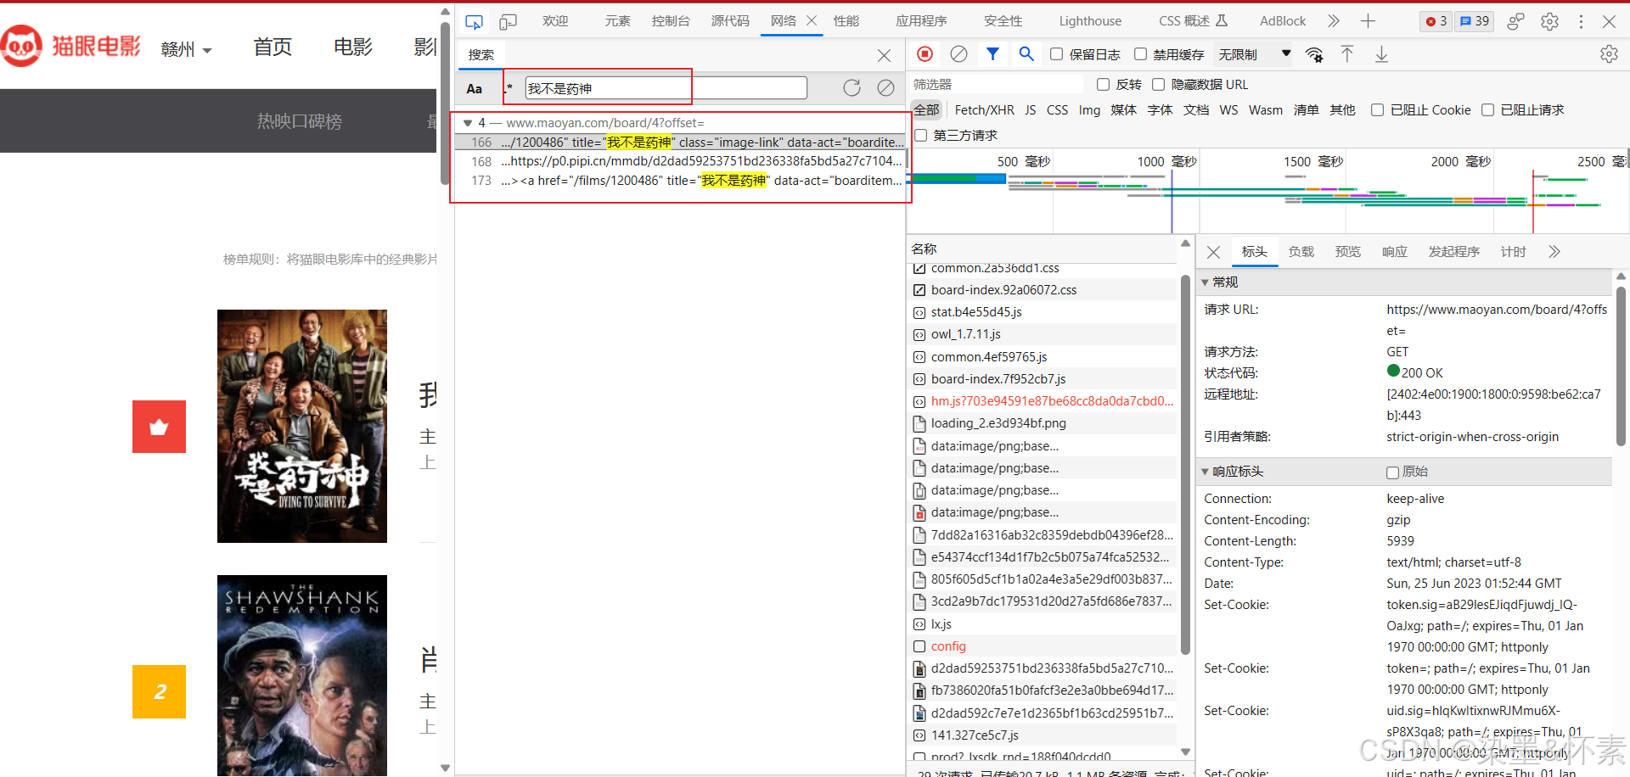Switch to 控制台 DevTools tab
This screenshot has width=1630, height=777.
(671, 21)
